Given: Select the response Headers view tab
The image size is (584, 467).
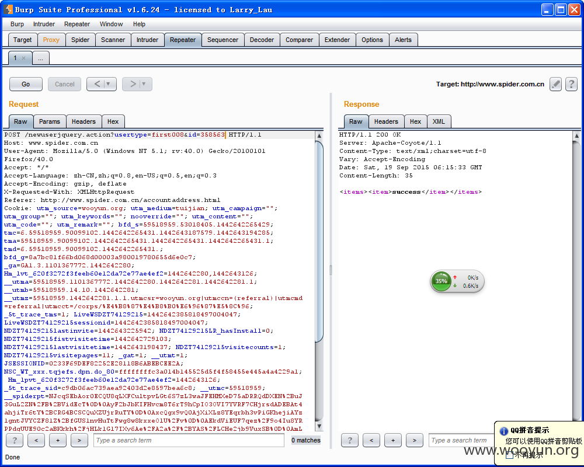Looking at the screenshot, I should point(386,122).
